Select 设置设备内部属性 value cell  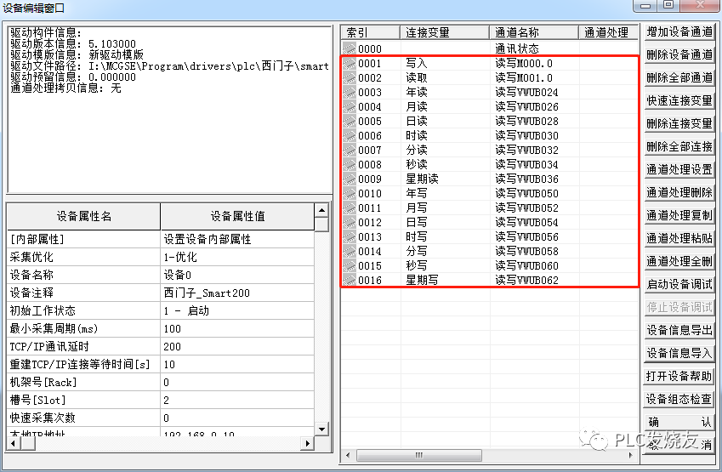tap(237, 239)
